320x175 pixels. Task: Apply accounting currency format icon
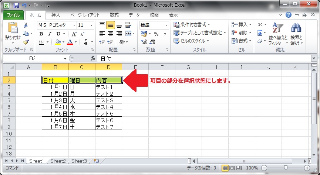[x=144, y=34]
